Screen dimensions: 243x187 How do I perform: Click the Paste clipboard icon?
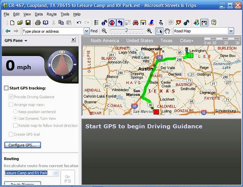coord(69,23)
